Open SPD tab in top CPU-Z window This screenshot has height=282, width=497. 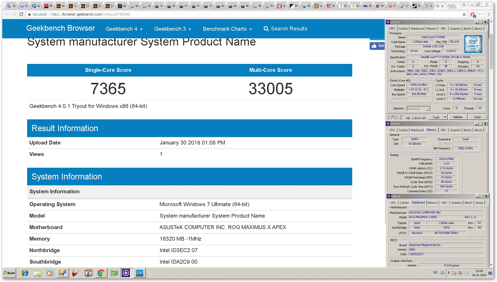tap(443, 29)
